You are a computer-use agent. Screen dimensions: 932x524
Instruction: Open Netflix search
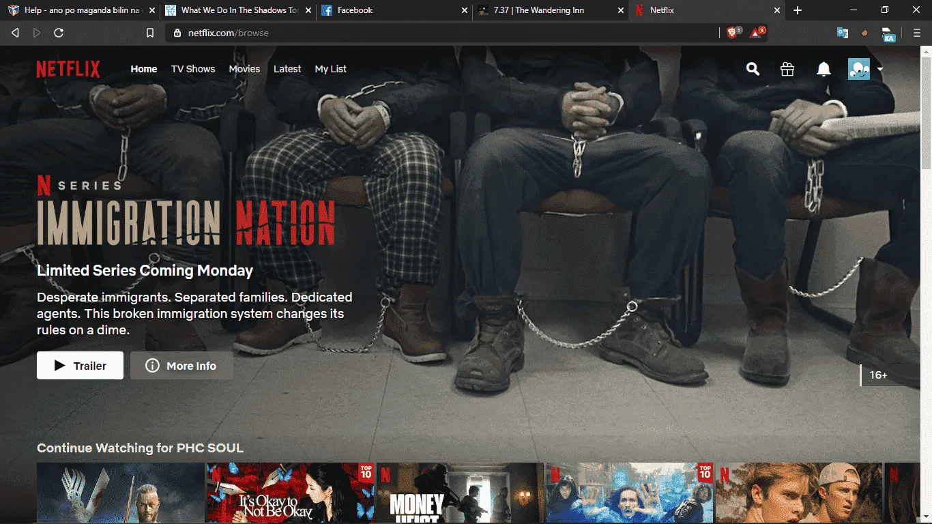753,69
